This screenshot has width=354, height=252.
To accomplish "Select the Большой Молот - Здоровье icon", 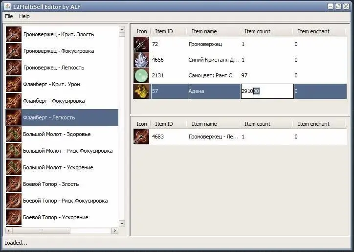I will (x=14, y=134).
